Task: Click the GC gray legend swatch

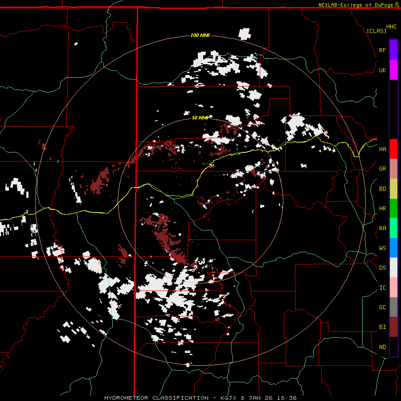Action: tap(393, 307)
